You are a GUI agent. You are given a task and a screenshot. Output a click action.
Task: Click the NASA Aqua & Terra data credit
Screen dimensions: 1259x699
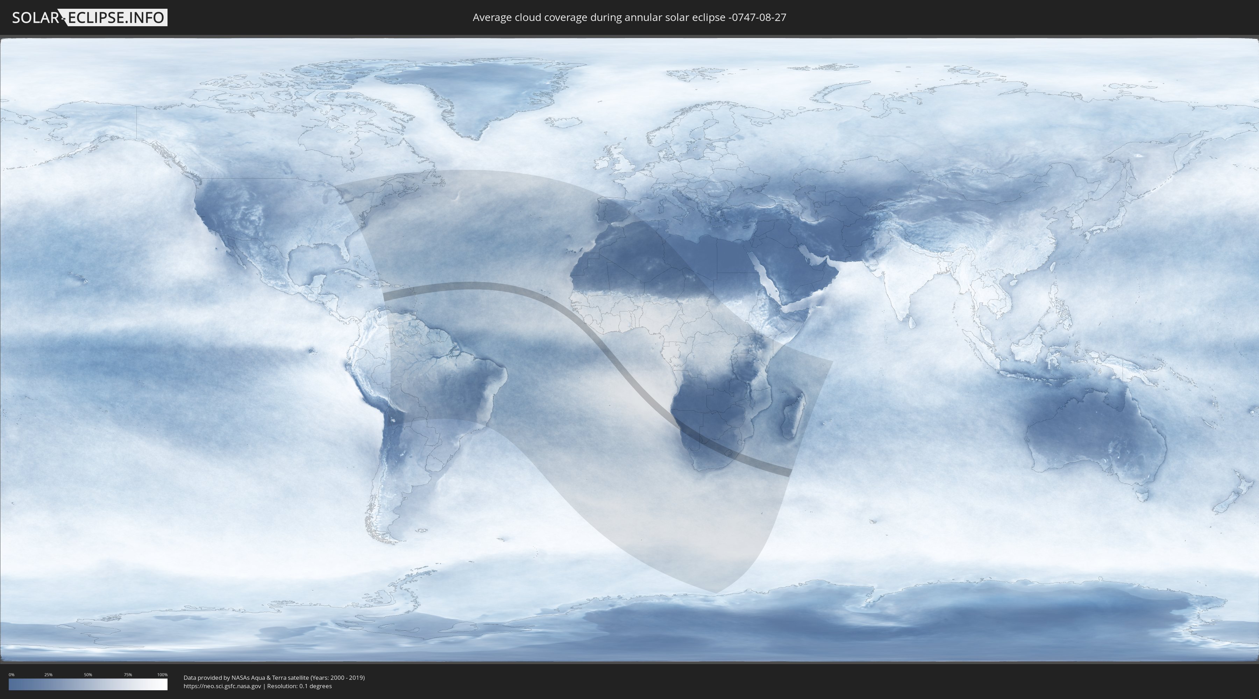click(274, 678)
